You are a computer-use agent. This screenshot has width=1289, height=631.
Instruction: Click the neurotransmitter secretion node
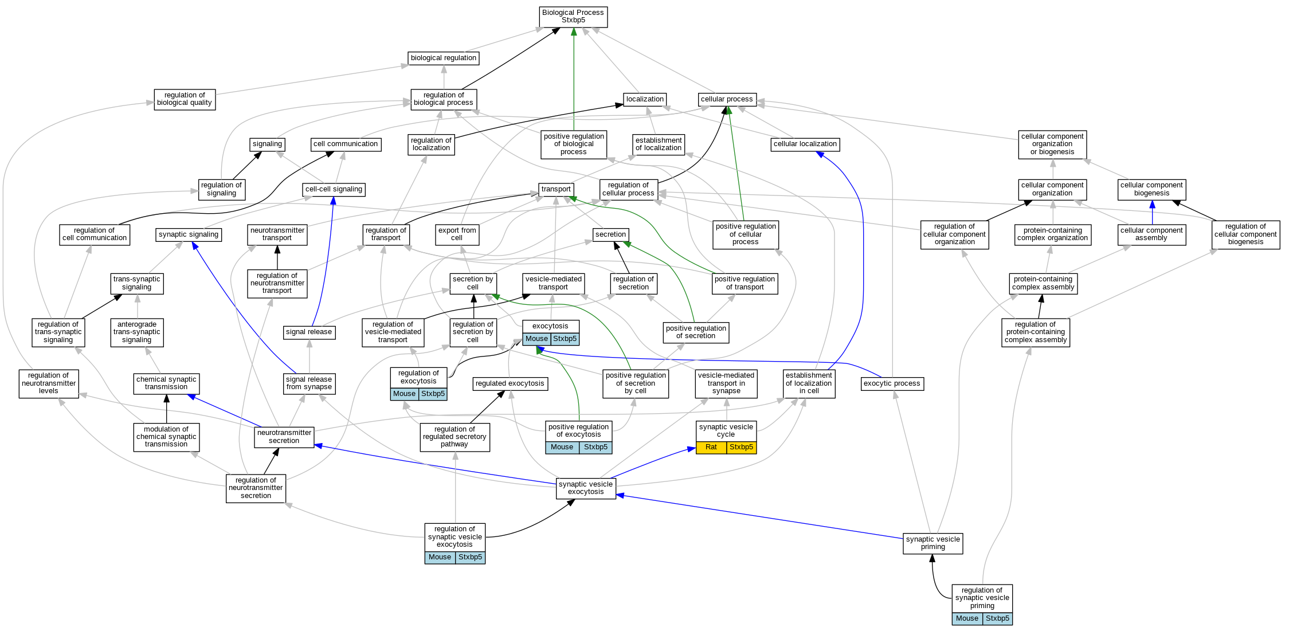pyautogui.click(x=284, y=437)
